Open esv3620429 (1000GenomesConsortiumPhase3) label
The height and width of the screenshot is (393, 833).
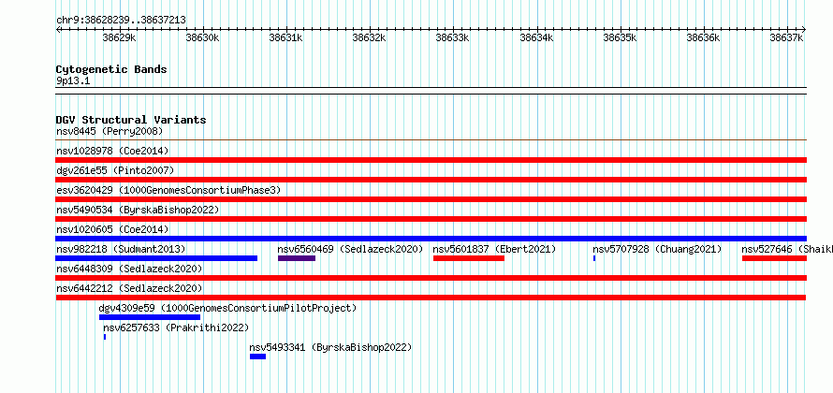(168, 190)
